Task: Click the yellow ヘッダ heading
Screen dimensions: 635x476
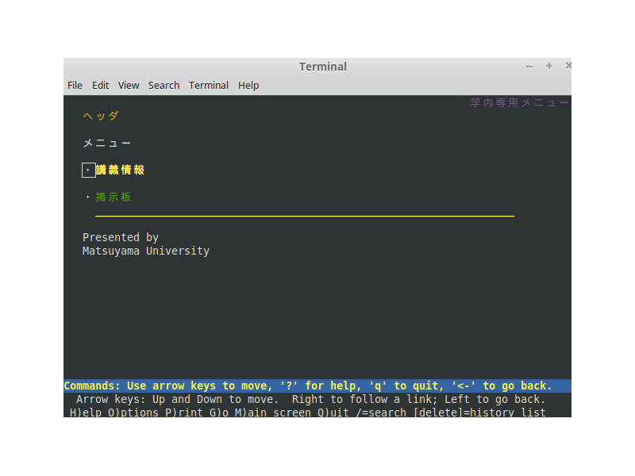Action: click(101, 116)
